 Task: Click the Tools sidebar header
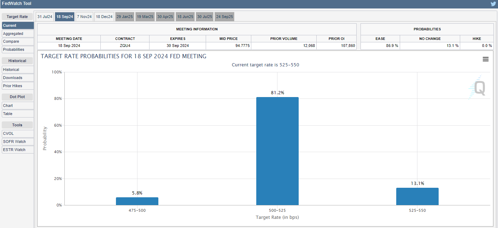click(x=17, y=125)
